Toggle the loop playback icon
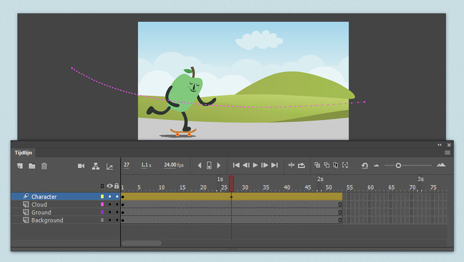This screenshot has height=262, width=464. click(x=302, y=165)
